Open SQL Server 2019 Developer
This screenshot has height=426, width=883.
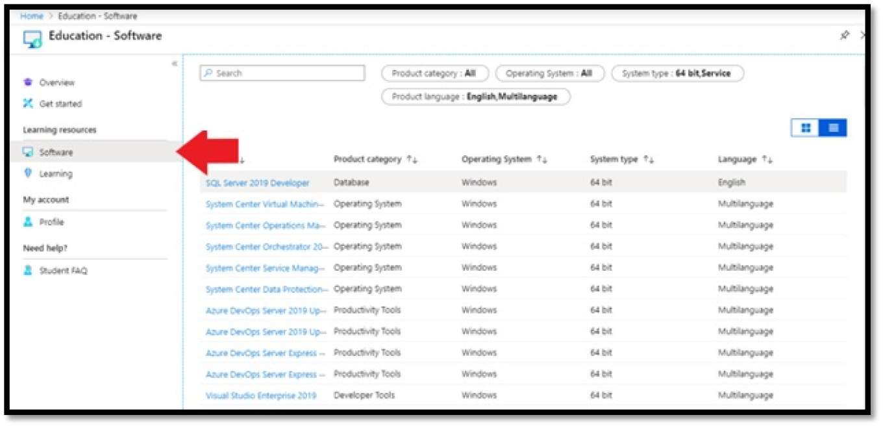point(258,183)
